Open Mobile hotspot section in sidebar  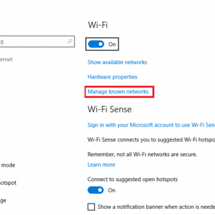click(x=8, y=183)
